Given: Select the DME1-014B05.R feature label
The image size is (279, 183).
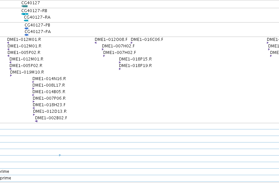Looking at the screenshot, I should coord(49,92).
